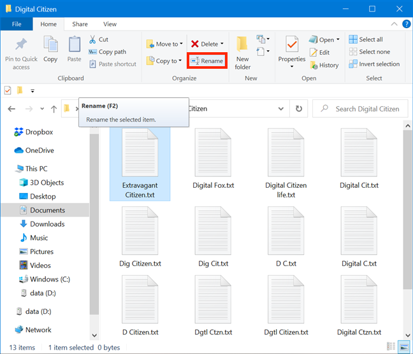Click Select none in ribbon
This screenshot has height=354, width=413.
click(370, 52)
